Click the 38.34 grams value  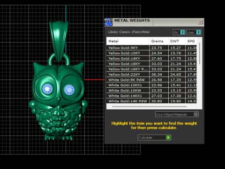click(x=157, y=75)
